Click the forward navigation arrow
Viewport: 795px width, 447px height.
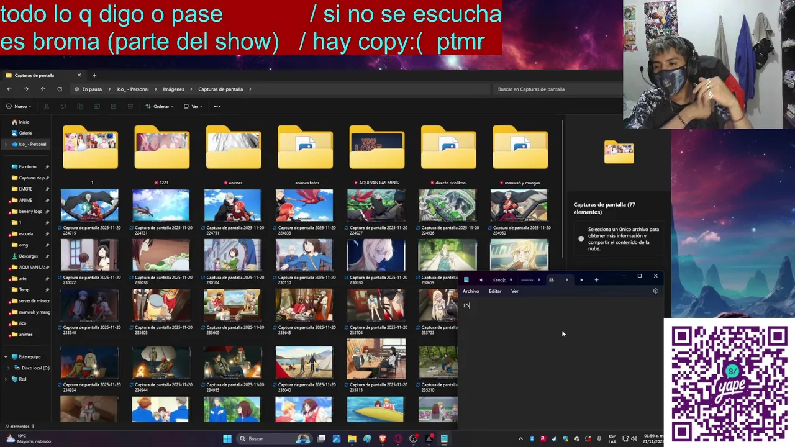point(26,89)
